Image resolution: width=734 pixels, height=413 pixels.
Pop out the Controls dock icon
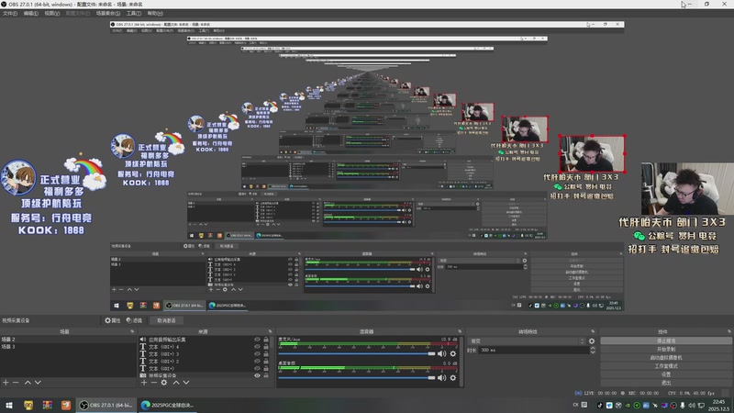click(x=728, y=331)
